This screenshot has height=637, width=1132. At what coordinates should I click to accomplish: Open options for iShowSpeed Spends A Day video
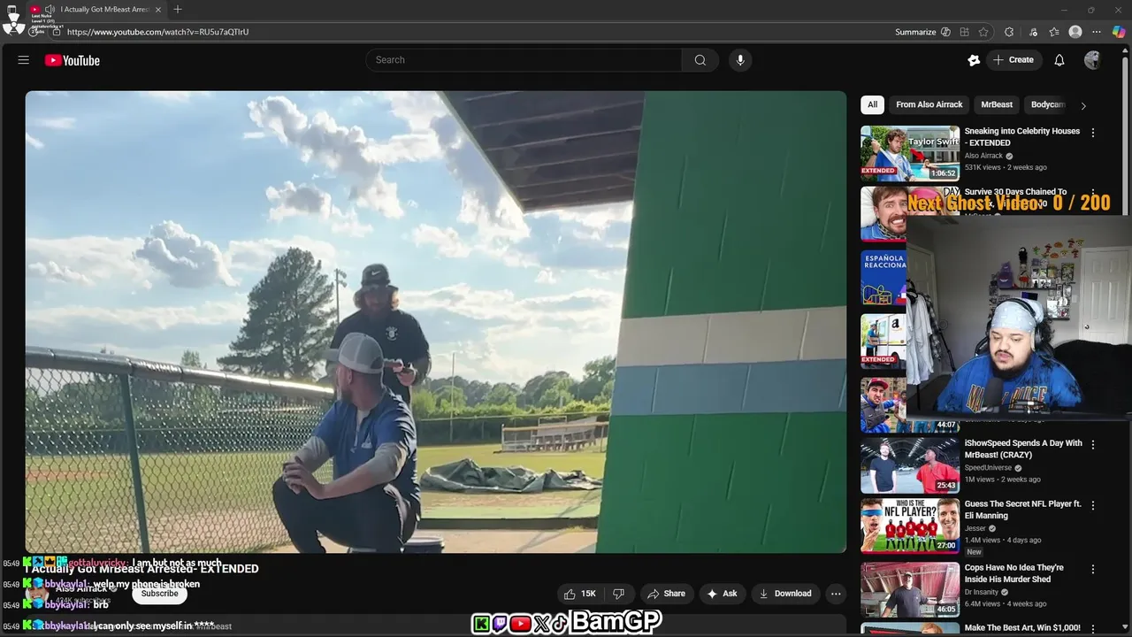pyautogui.click(x=1093, y=445)
